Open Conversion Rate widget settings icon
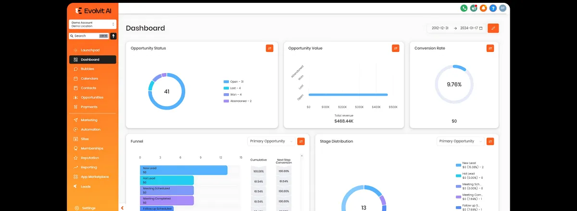577x211 pixels. pos(490,48)
